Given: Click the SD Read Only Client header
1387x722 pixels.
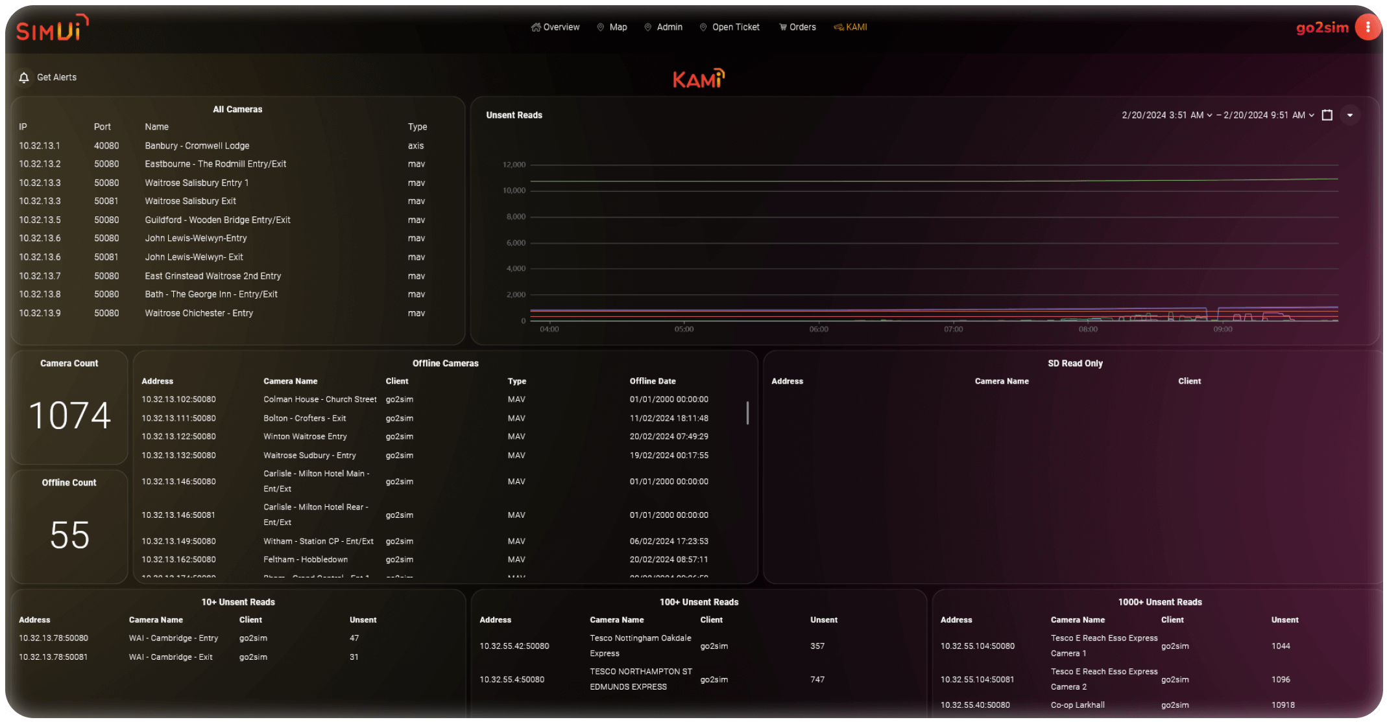Looking at the screenshot, I should (x=1189, y=381).
